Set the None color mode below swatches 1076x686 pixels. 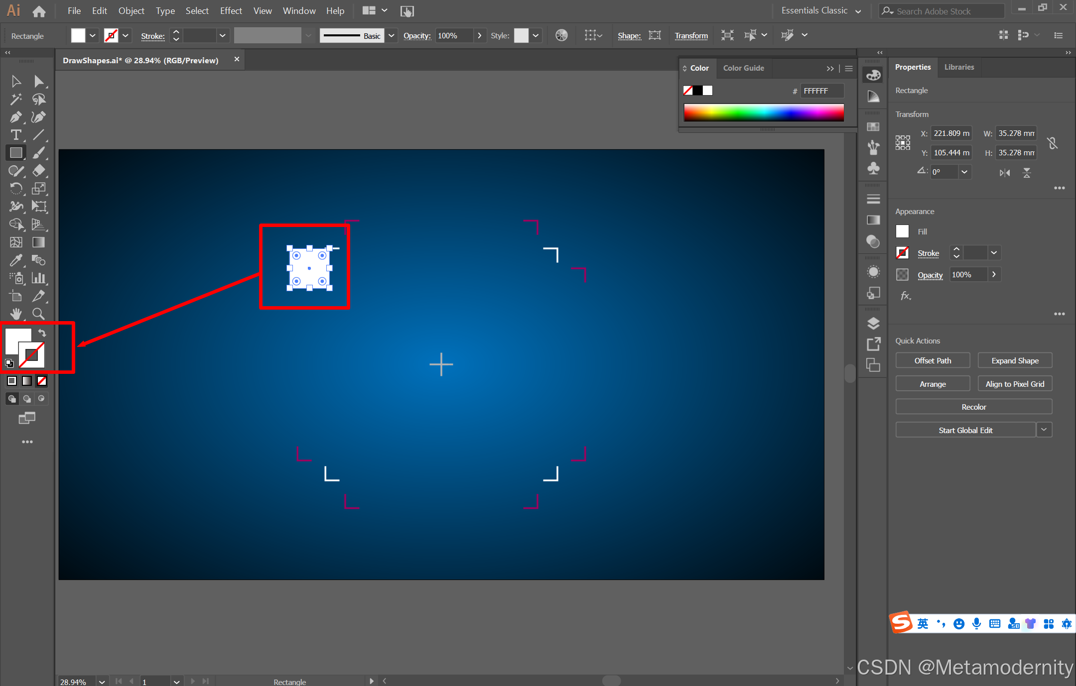(x=42, y=381)
